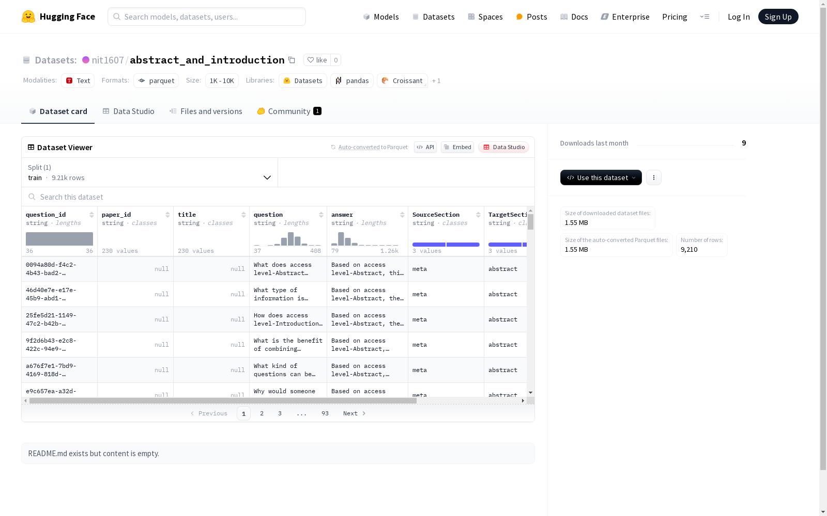827x516 pixels.
Task: Click the Datasets library tag
Action: 303,80
